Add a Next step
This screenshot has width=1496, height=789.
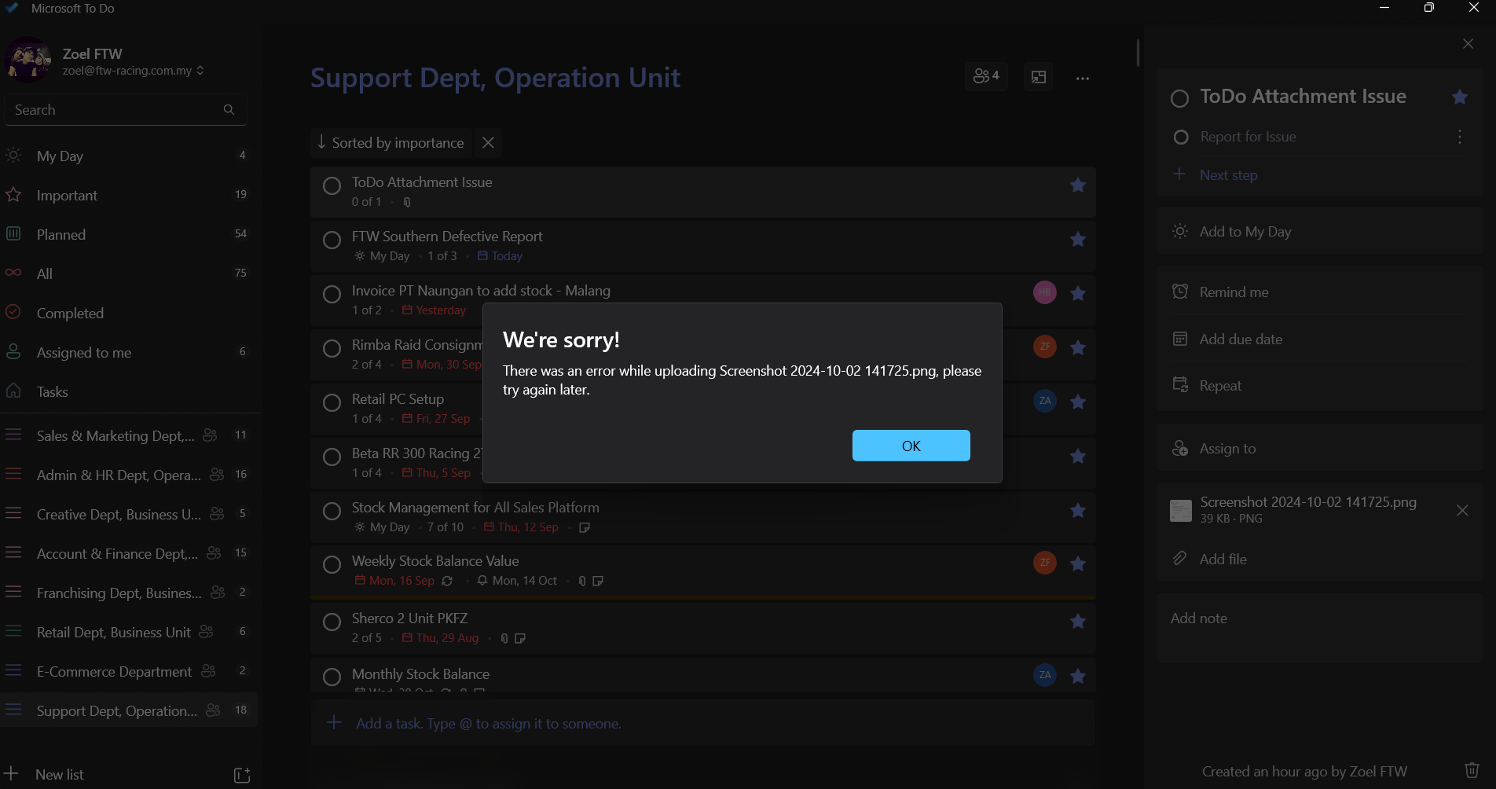point(1227,175)
